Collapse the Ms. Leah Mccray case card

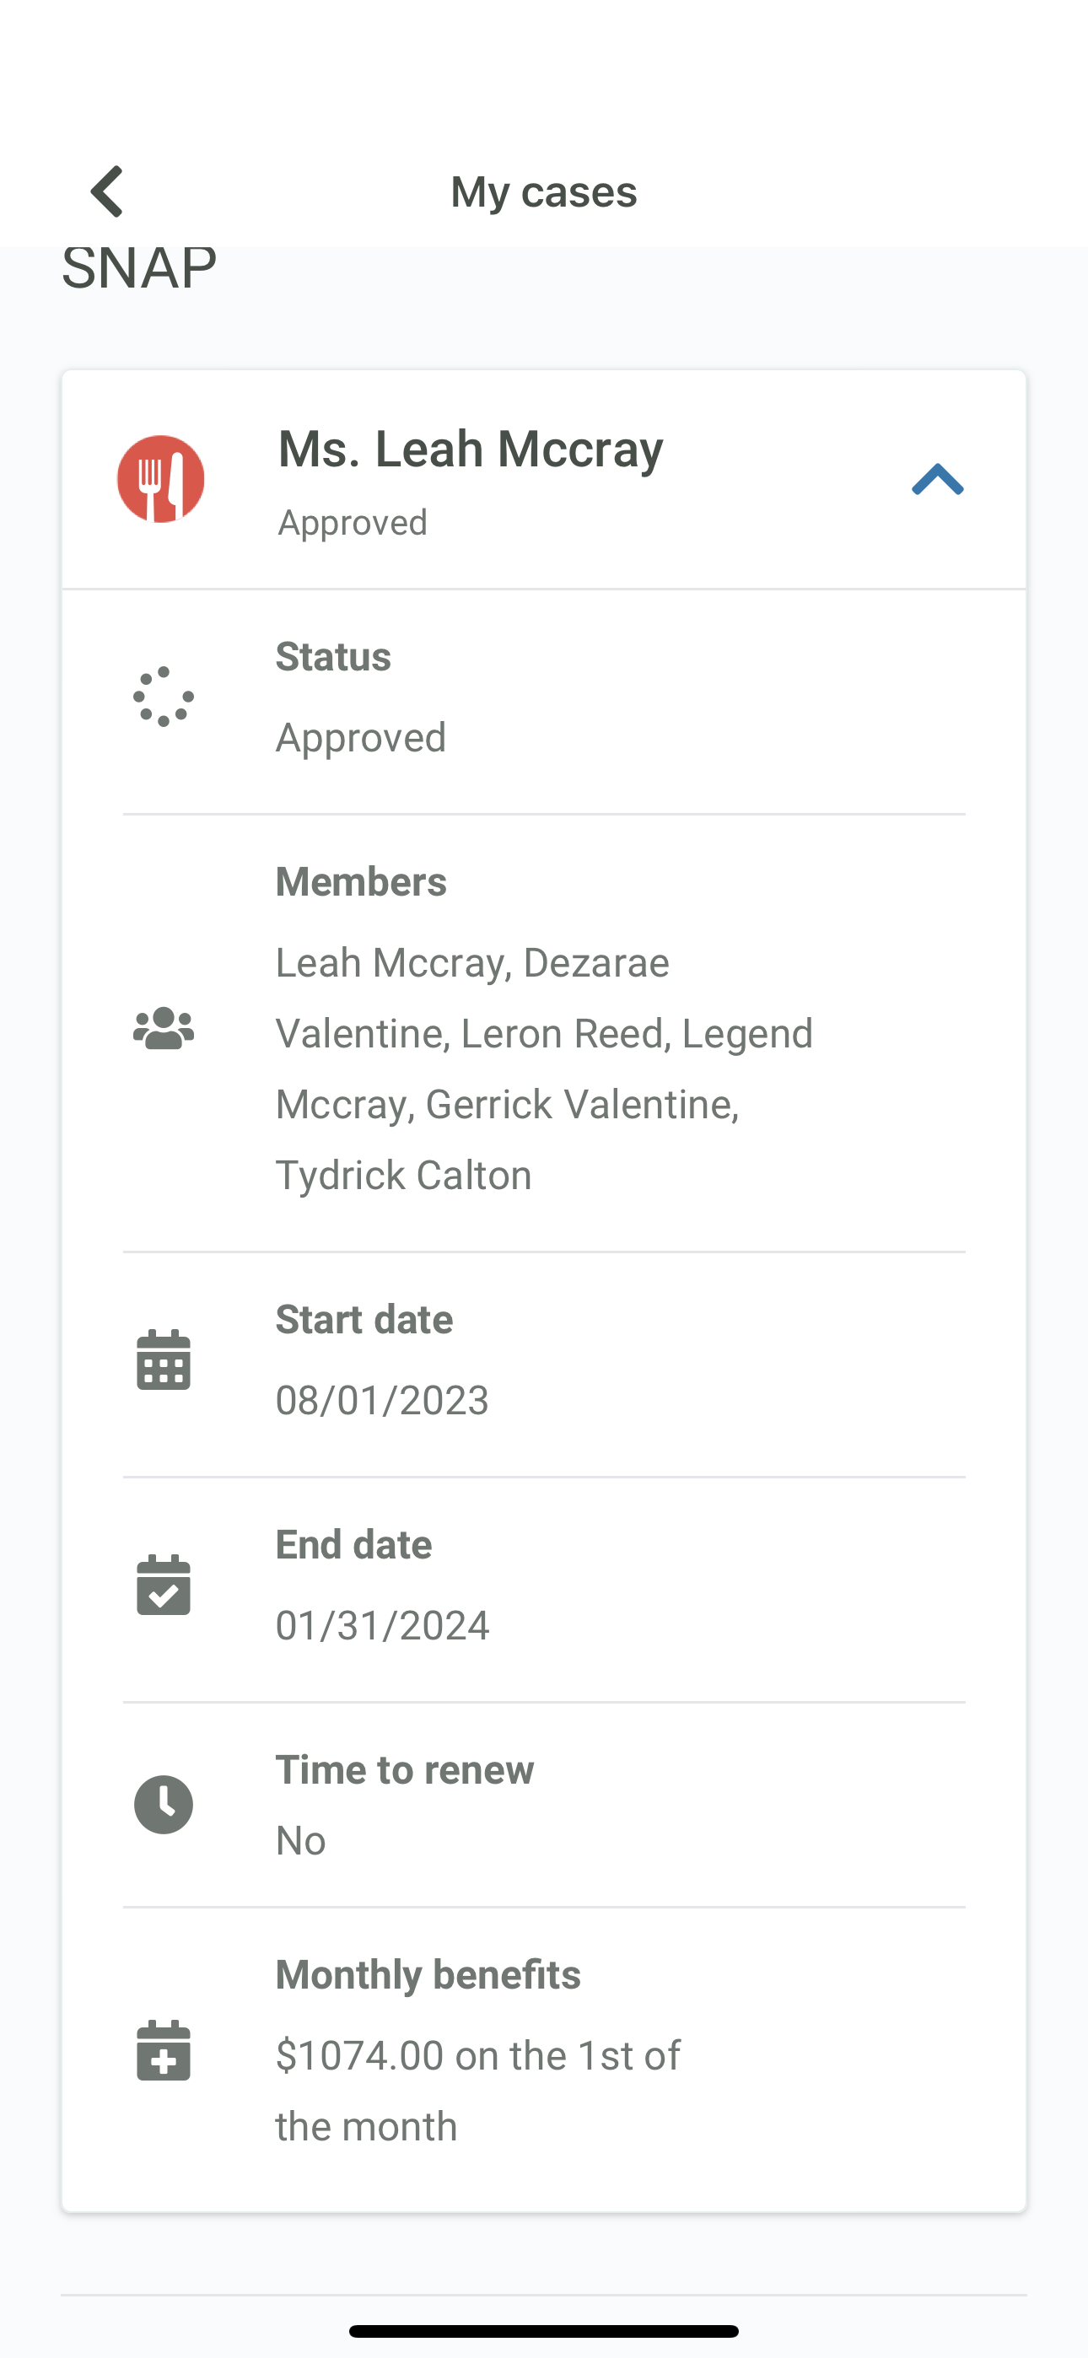pos(937,479)
